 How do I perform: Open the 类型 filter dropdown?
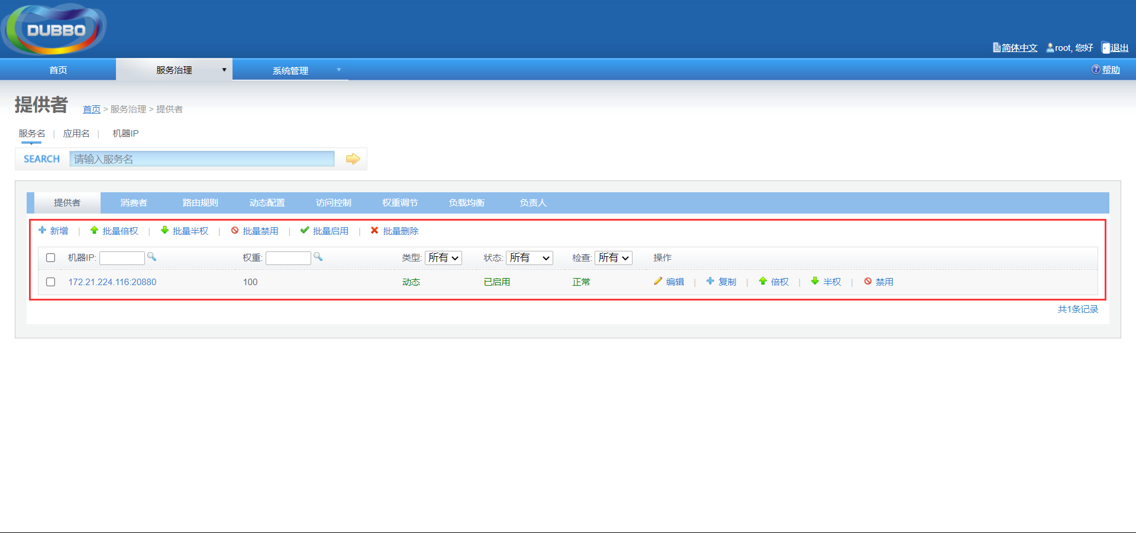pyautogui.click(x=443, y=257)
